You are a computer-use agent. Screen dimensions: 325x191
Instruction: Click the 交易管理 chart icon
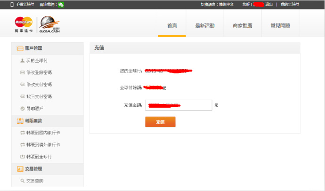(20, 169)
